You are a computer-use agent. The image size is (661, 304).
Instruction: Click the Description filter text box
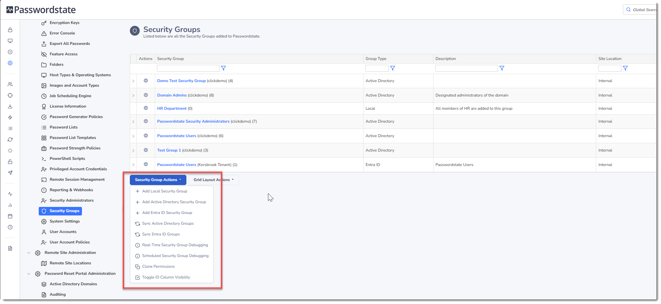point(466,68)
